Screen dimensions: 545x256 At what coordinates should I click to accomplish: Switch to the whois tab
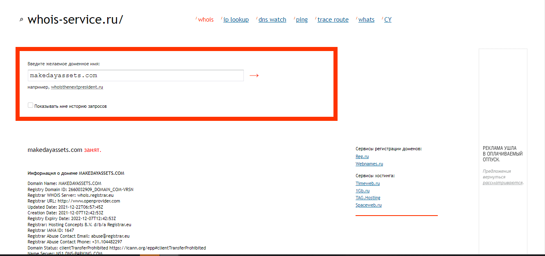point(205,20)
